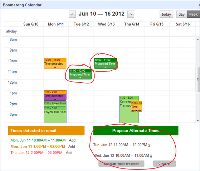Go to previous week arrow

72,14
